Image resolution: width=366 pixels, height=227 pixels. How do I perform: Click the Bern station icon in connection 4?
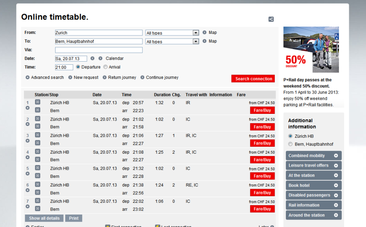click(38, 159)
